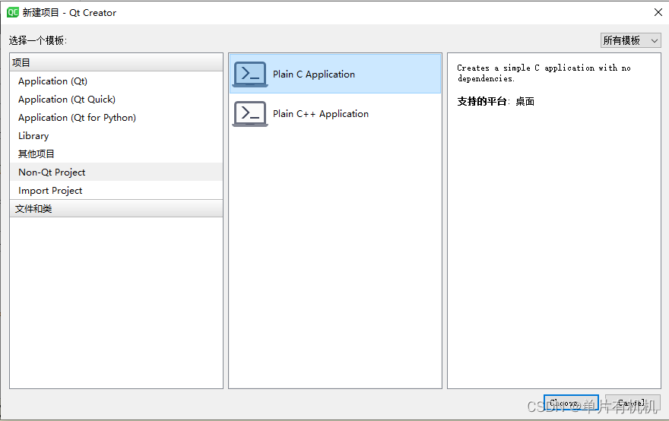
Task: Close the 新建项目 dialog
Action: coord(658,12)
